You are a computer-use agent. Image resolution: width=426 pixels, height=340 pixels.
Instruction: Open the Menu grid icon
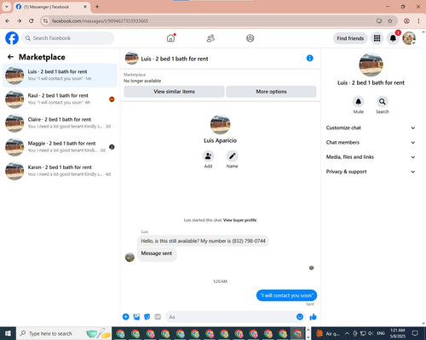point(377,38)
